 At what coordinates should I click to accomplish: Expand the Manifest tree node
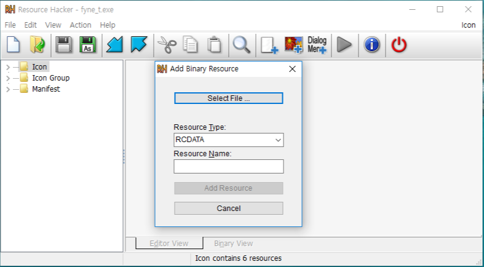point(8,89)
